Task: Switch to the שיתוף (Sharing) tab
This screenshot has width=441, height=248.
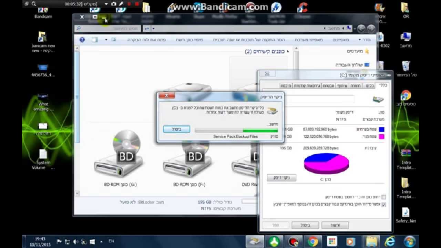Action: click(x=342, y=86)
